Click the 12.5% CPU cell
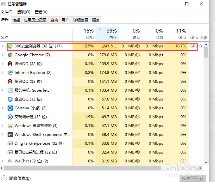The height and width of the screenshot is (182, 215). coord(84,46)
